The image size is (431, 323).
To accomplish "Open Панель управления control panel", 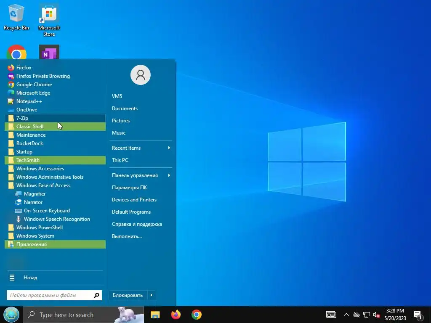I will pos(141,175).
